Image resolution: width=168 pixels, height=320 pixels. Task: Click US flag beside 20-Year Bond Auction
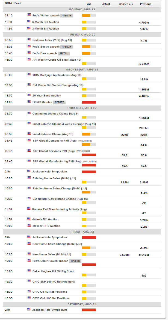pyautogui.click(x=29, y=95)
